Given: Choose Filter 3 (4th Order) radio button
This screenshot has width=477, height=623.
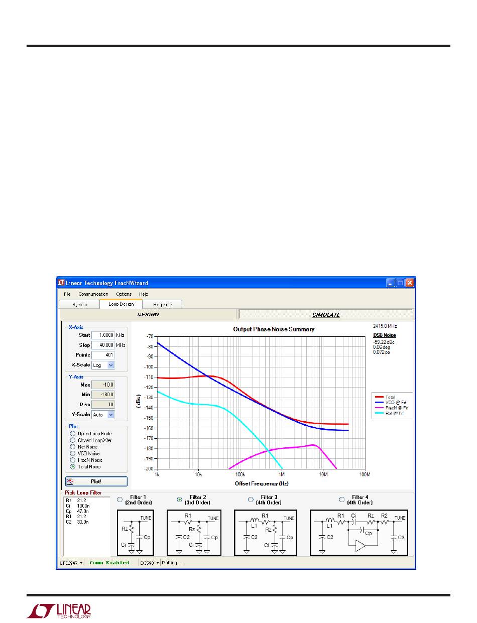Looking at the screenshot, I should 251,500.
